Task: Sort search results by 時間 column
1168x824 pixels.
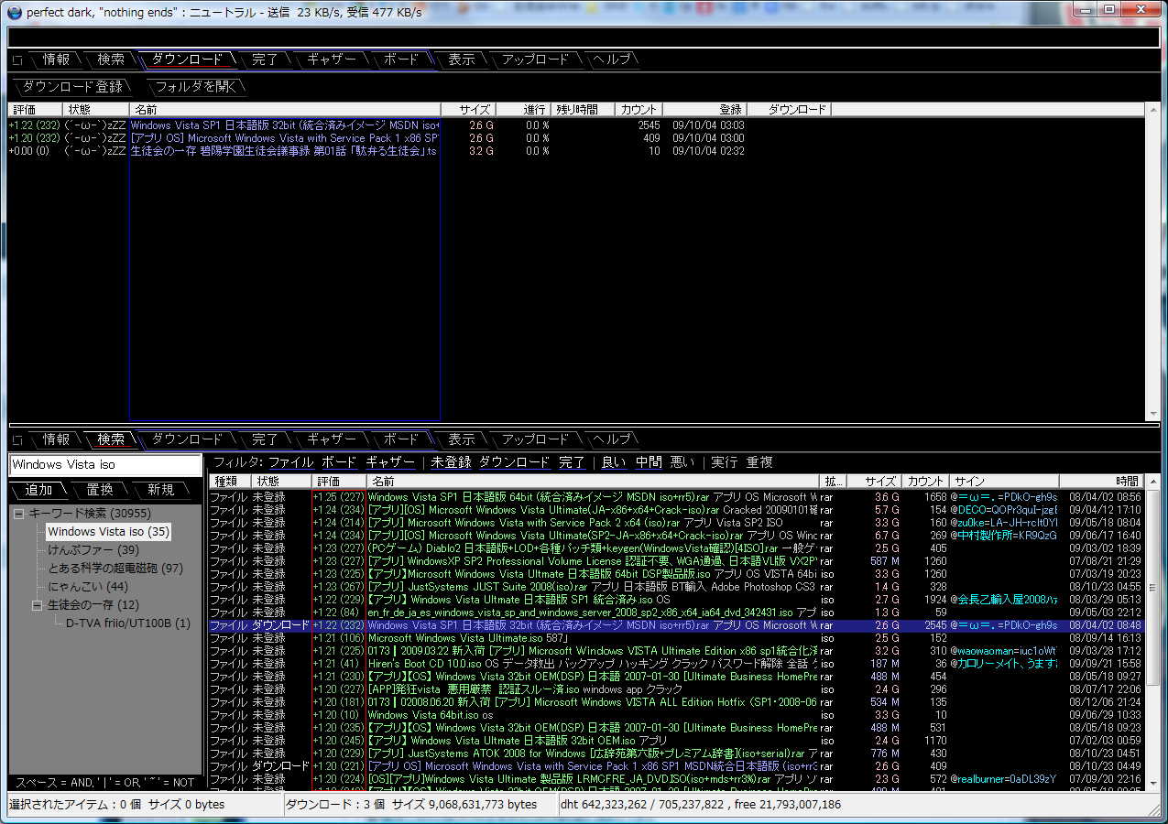Action: tap(1102, 482)
